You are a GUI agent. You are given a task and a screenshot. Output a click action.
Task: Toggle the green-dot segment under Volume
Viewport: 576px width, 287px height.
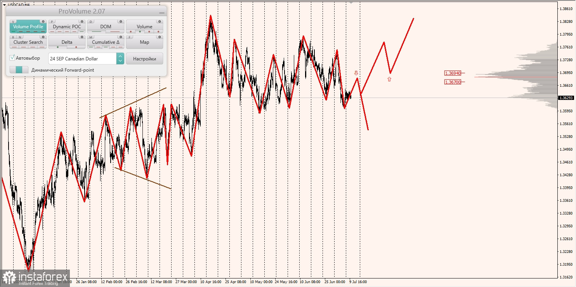[x=140, y=31]
